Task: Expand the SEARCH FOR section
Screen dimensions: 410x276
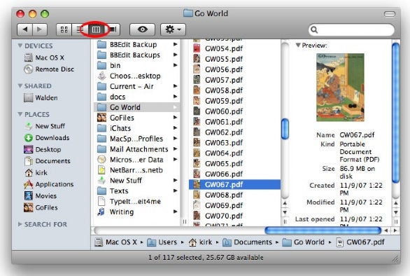Action: click(x=20, y=224)
